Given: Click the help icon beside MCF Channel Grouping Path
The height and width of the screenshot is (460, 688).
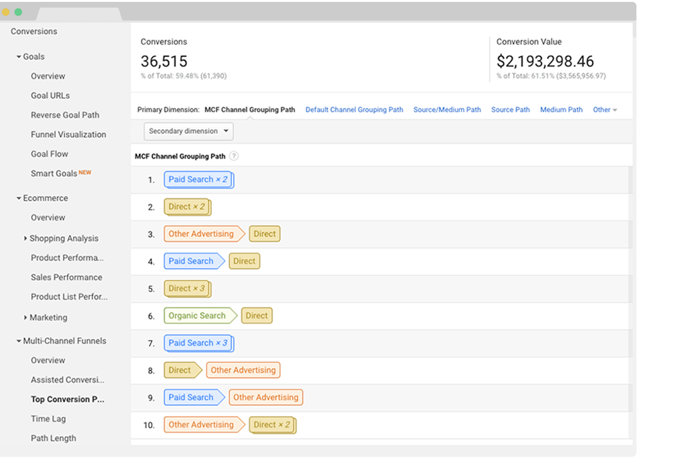Looking at the screenshot, I should pyautogui.click(x=234, y=156).
